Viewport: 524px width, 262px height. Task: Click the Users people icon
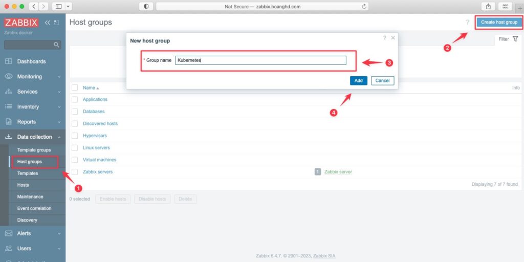pyautogui.click(x=9, y=248)
